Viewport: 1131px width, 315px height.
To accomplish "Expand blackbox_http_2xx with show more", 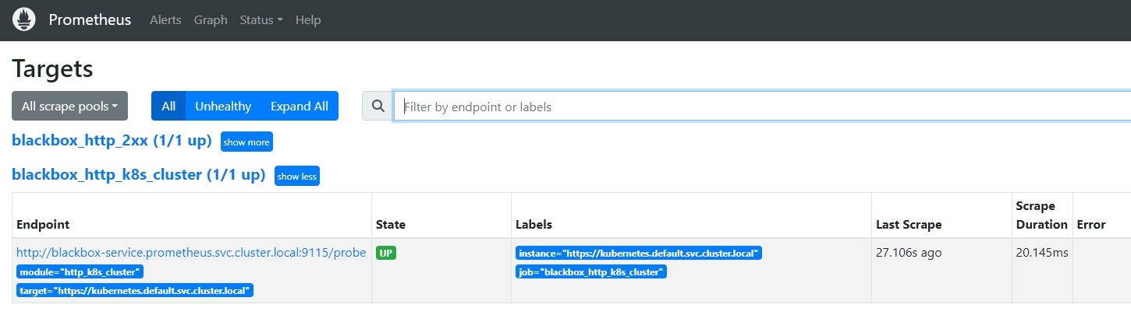I will [246, 142].
